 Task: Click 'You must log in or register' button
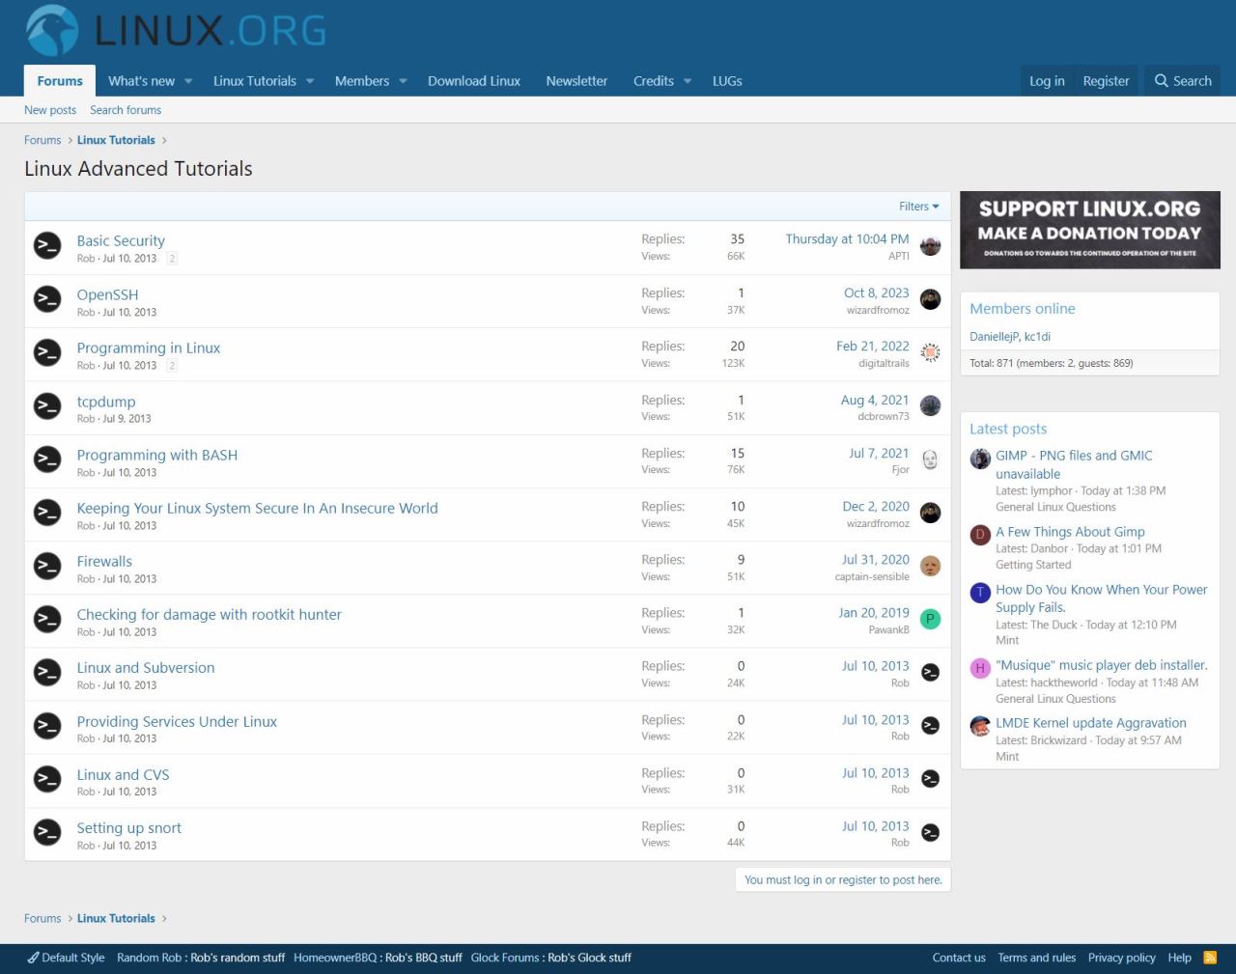click(x=843, y=880)
